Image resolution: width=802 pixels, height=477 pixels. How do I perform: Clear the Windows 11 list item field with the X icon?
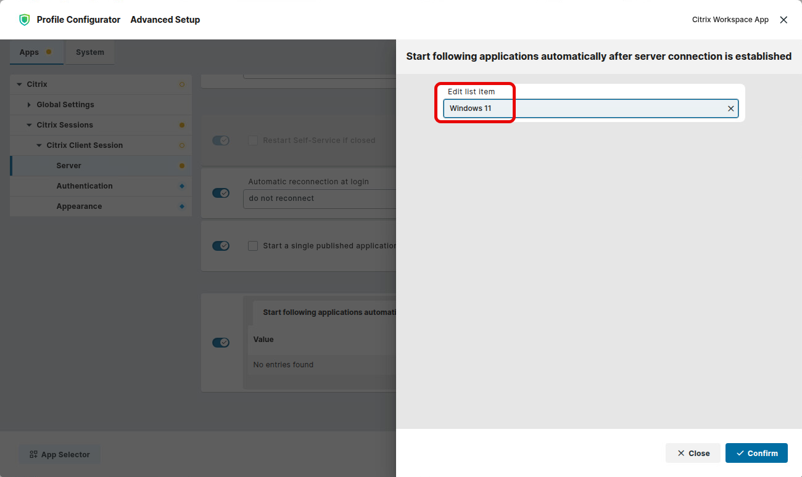pos(730,108)
